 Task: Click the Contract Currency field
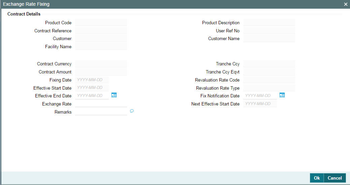(101, 64)
